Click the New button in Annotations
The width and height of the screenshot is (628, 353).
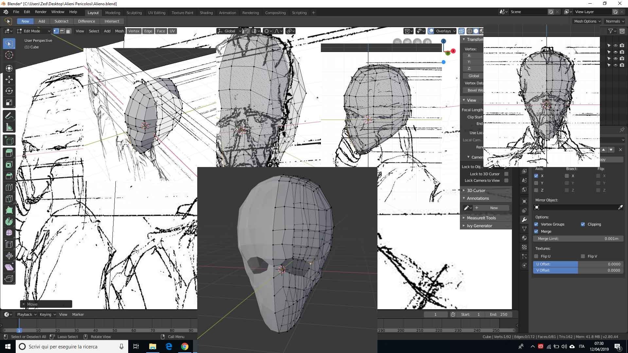point(494,208)
